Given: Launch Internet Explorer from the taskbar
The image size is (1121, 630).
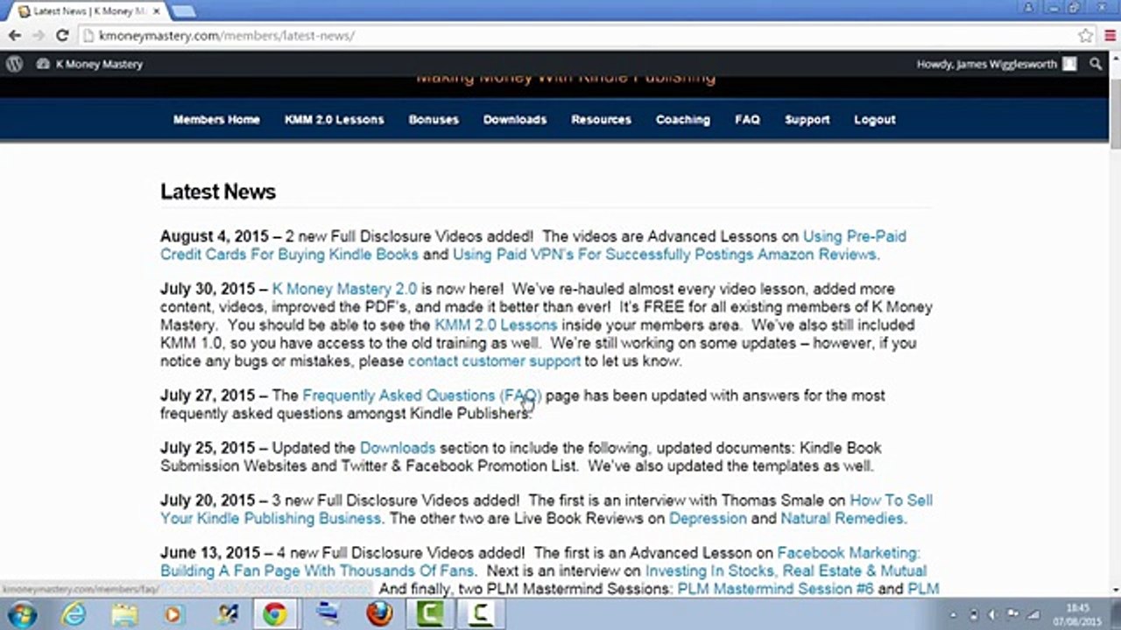Looking at the screenshot, I should [x=74, y=614].
